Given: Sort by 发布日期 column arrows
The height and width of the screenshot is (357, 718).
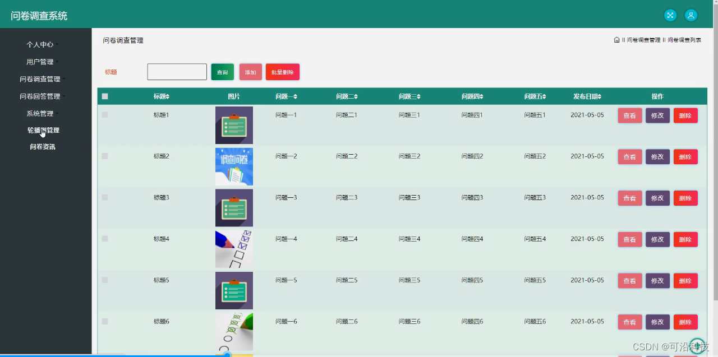Looking at the screenshot, I should tap(600, 96).
